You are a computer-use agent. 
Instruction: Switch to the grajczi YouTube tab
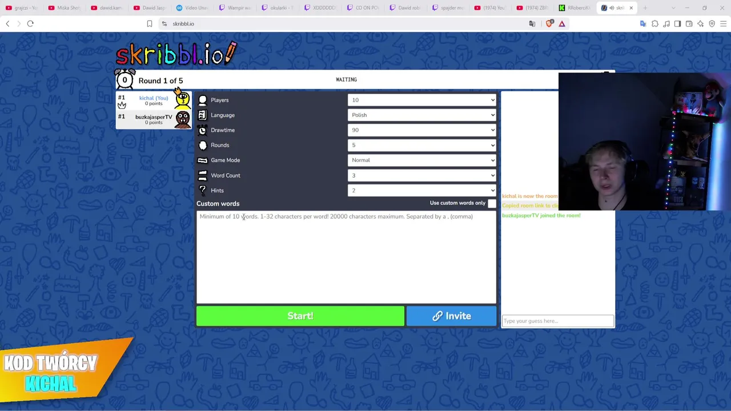21,8
